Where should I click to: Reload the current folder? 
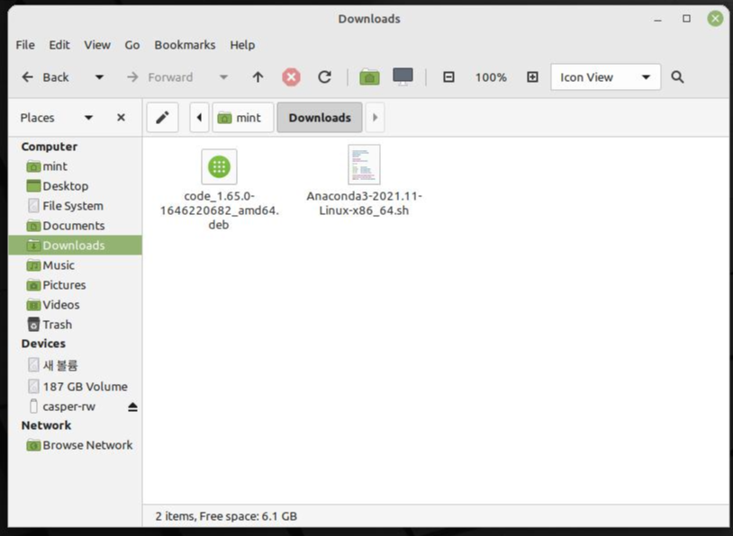pos(324,77)
